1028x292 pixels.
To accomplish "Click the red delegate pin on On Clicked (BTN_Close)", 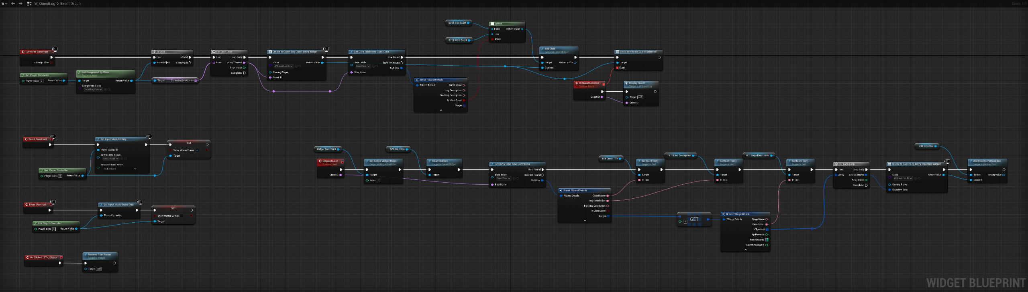I will coord(61,258).
